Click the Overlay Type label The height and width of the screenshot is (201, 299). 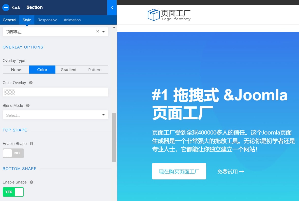coord(14,60)
